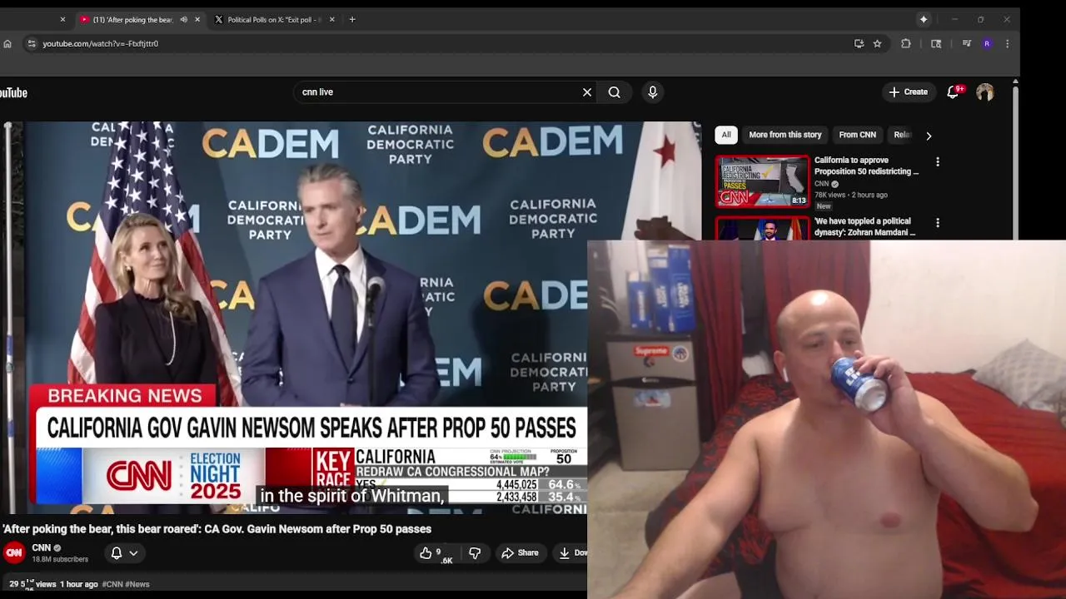Open the Chrome profile avatar
The image size is (1066, 599).
(x=987, y=43)
